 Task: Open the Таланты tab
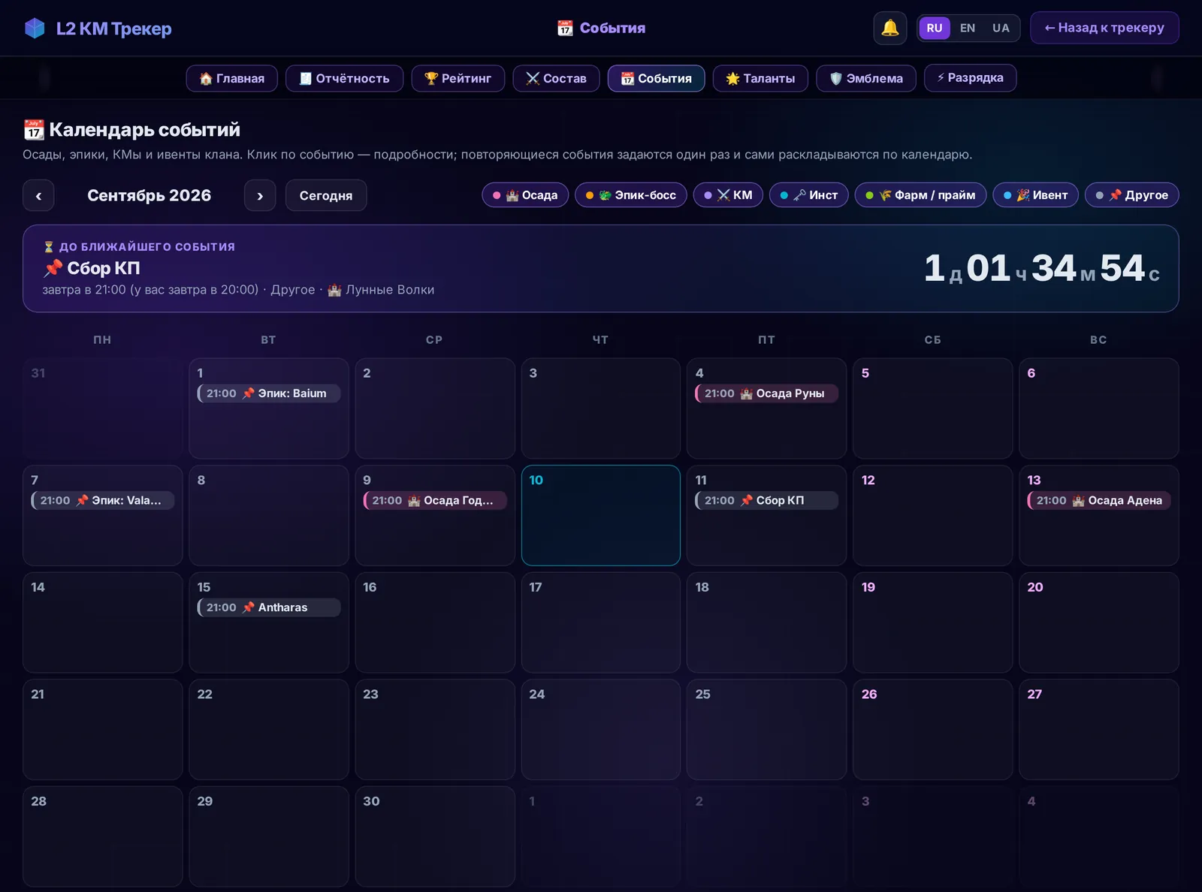(x=760, y=78)
